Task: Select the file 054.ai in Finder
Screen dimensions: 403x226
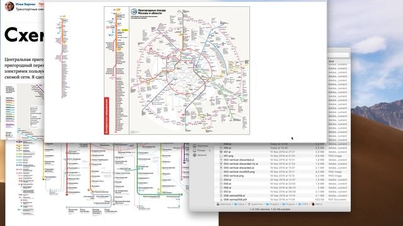Action: click(227, 180)
